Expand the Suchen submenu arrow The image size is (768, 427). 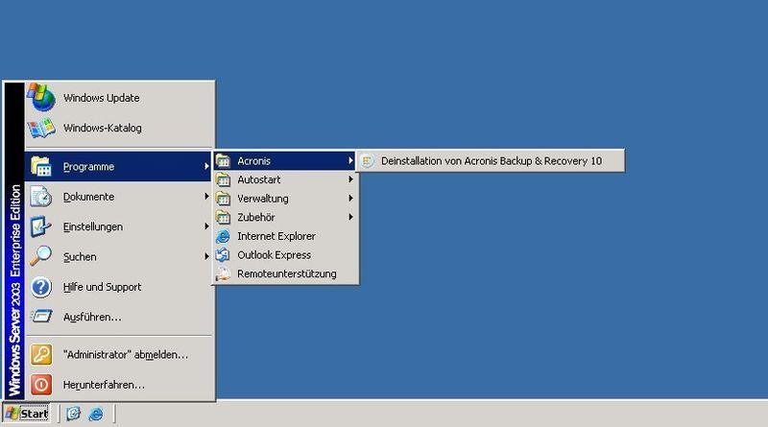click(x=206, y=256)
